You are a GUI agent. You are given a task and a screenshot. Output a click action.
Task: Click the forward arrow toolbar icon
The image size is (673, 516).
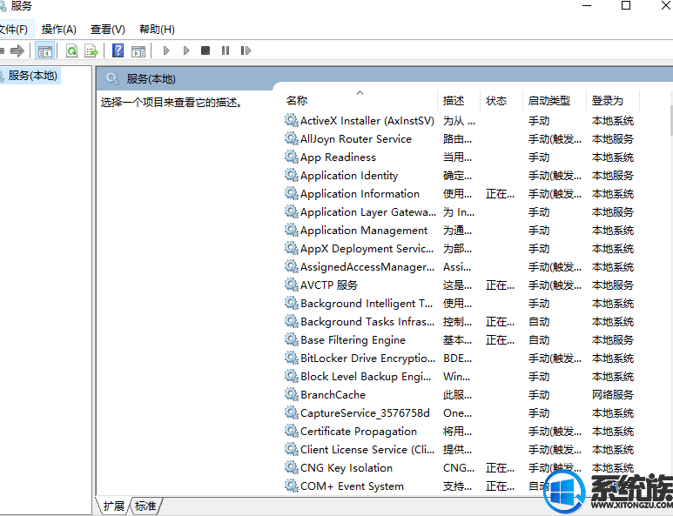click(17, 50)
